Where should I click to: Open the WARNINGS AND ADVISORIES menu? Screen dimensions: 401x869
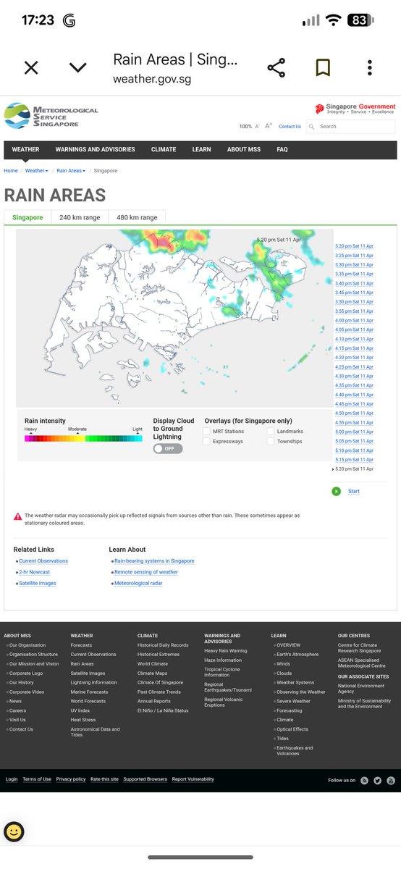[96, 150]
